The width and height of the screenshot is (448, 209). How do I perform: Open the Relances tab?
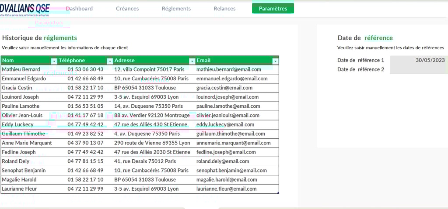(x=224, y=9)
